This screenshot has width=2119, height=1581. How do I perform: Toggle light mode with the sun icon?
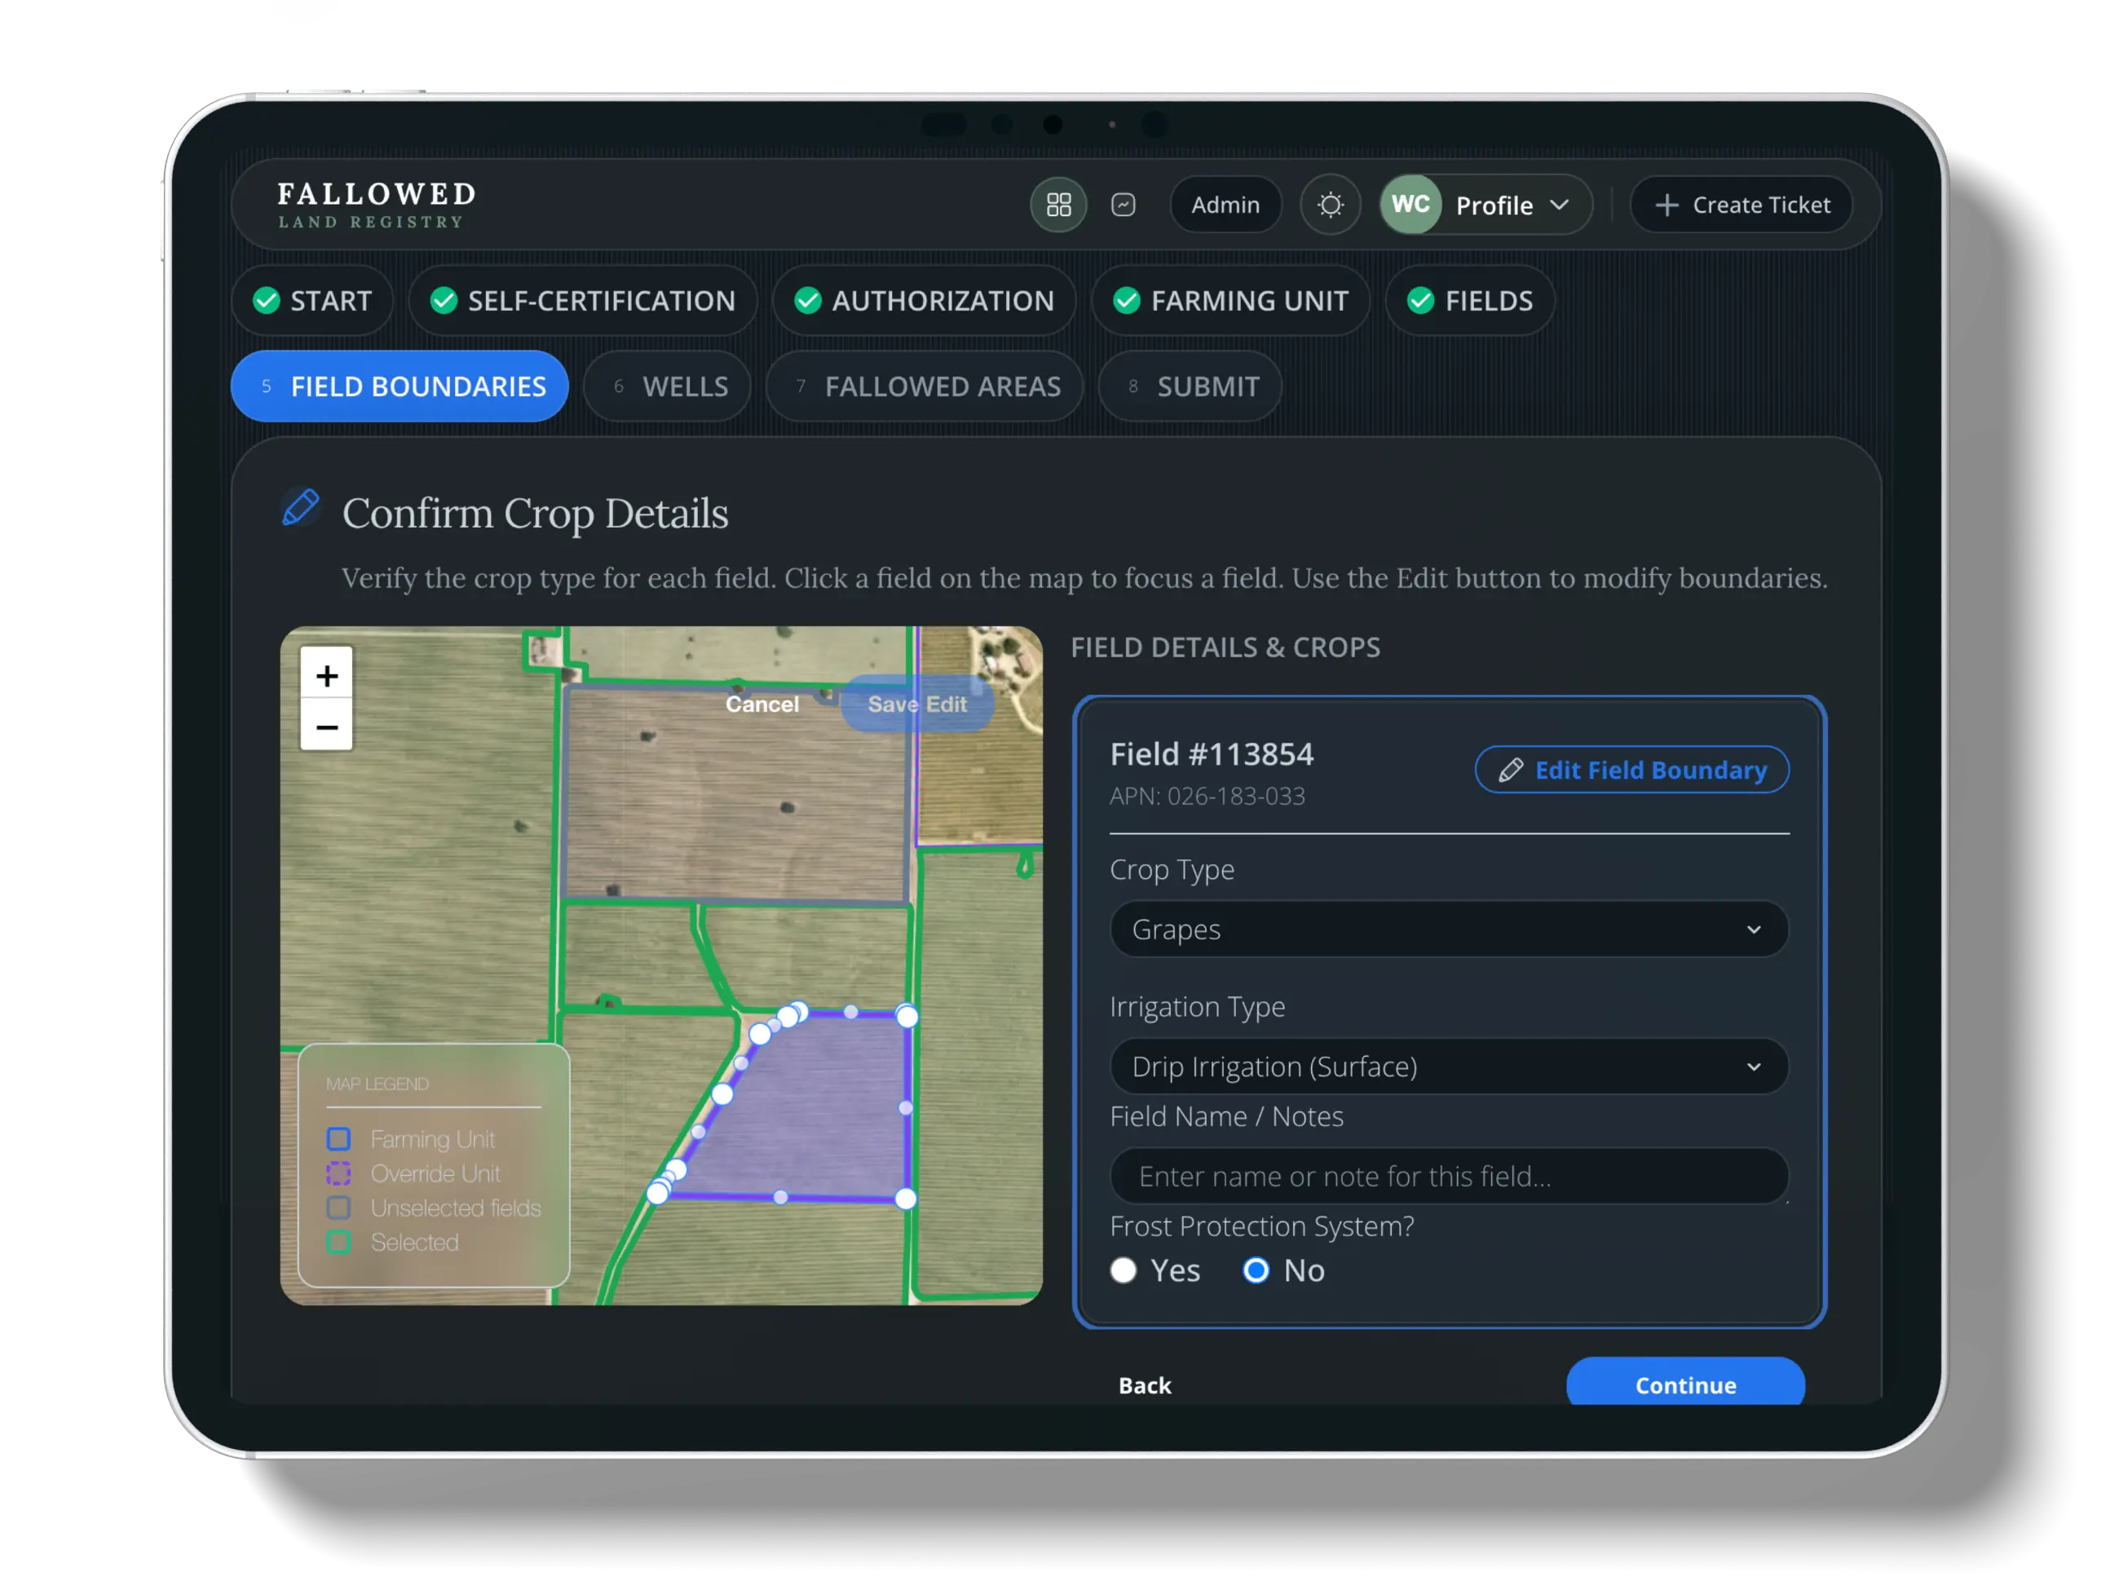pos(1331,205)
